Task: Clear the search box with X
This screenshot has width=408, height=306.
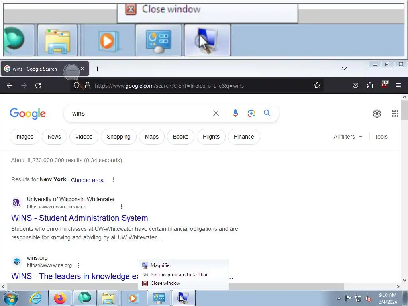Action: pyautogui.click(x=216, y=113)
